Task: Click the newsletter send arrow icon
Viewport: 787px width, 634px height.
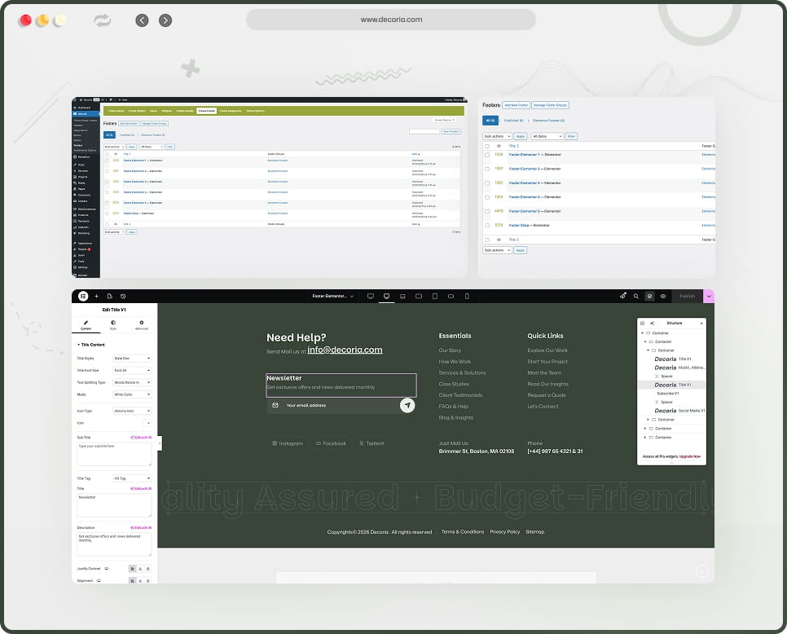Action: (x=407, y=405)
